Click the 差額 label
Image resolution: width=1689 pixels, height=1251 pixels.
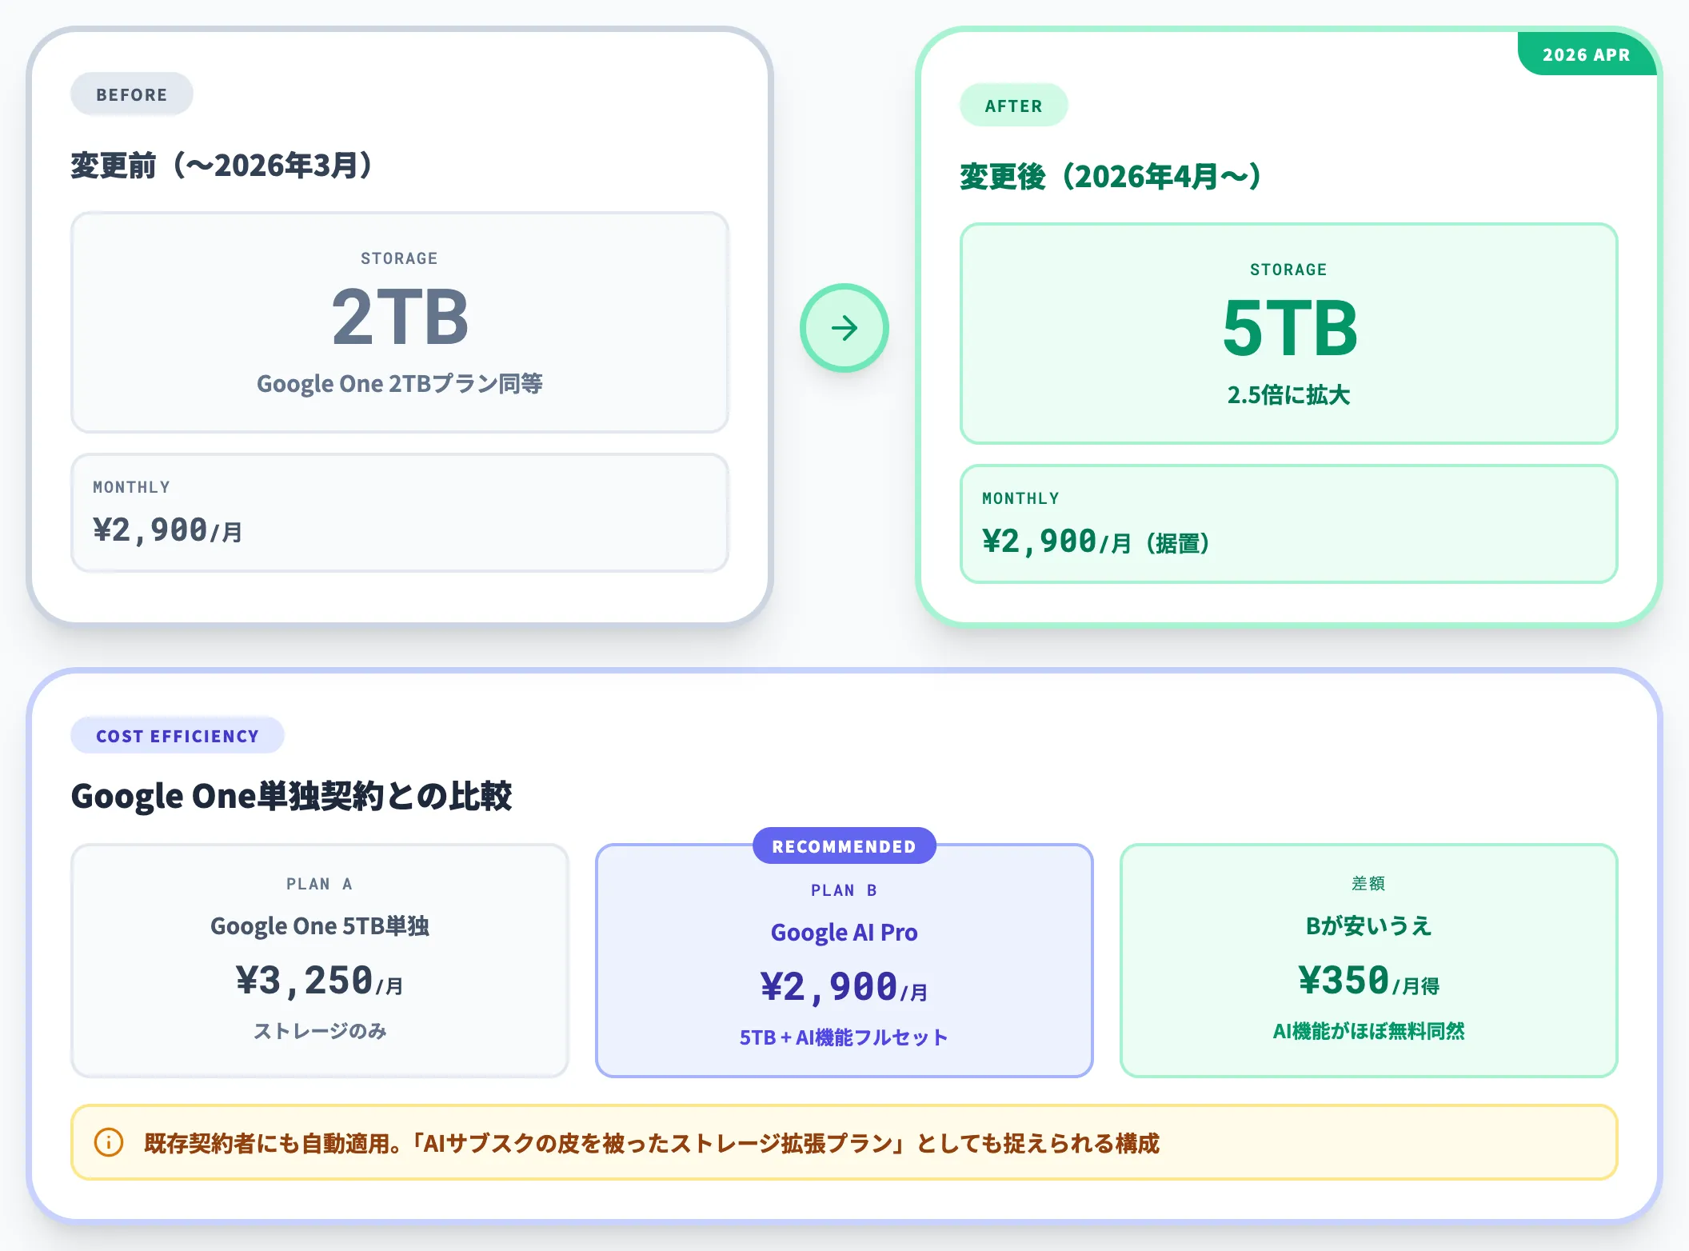[x=1368, y=883]
